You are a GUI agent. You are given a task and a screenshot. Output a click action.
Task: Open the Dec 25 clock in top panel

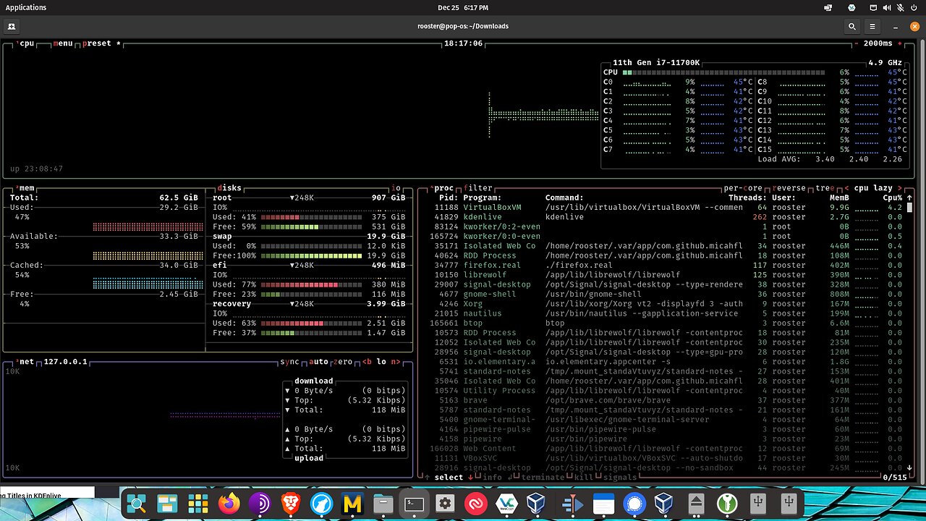point(463,7)
